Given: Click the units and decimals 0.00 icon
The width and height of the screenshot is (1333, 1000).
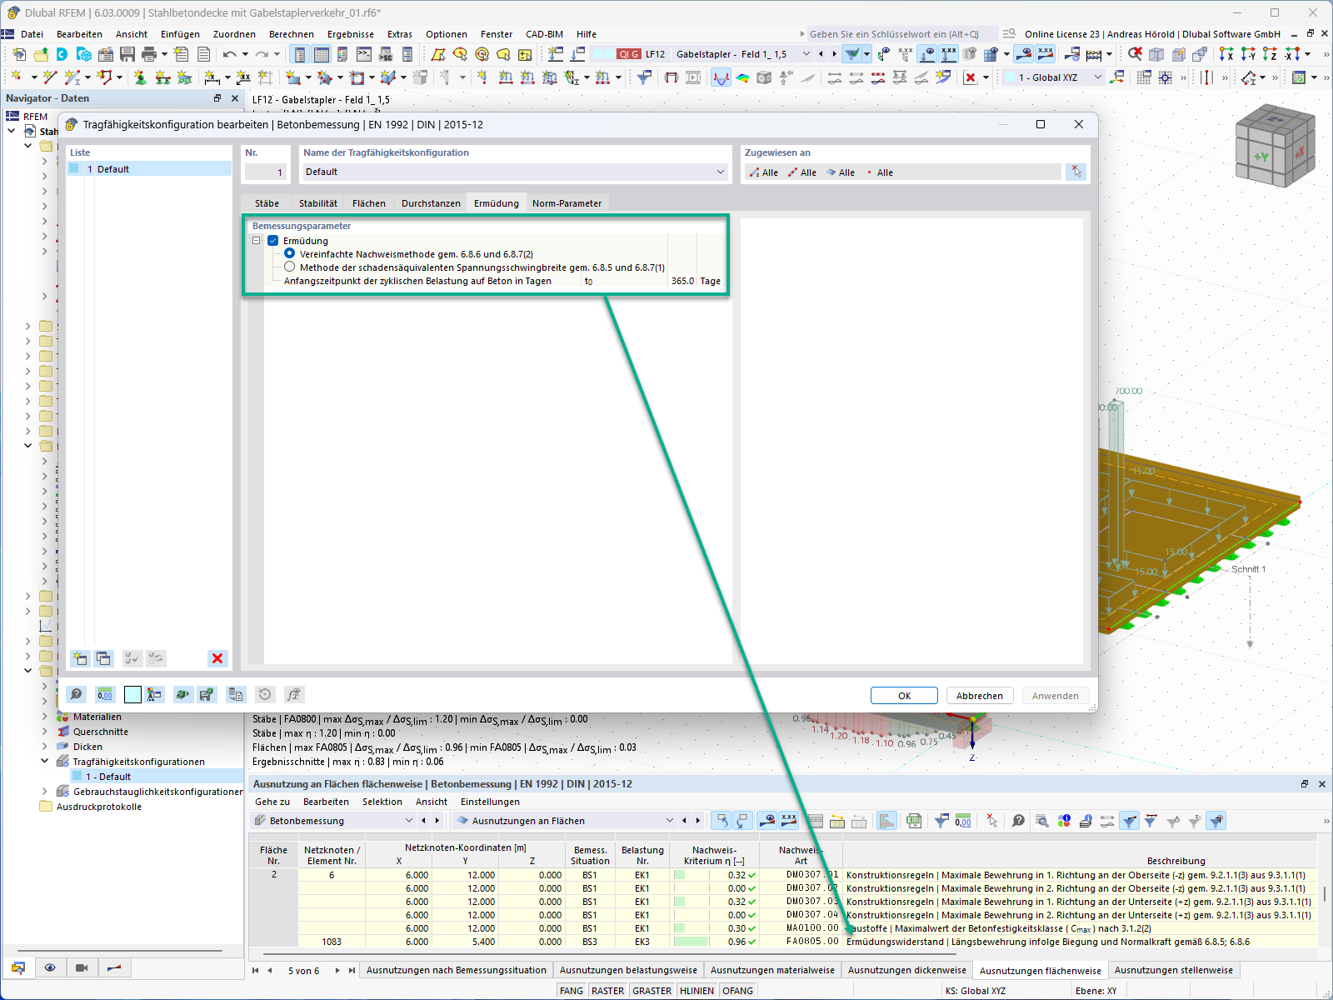Looking at the screenshot, I should 105,694.
